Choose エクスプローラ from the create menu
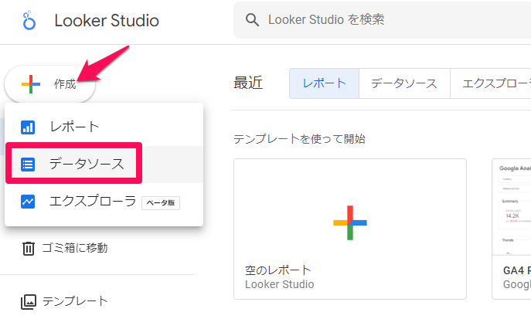Viewport: 531px width, 336px height. pyautogui.click(x=104, y=202)
